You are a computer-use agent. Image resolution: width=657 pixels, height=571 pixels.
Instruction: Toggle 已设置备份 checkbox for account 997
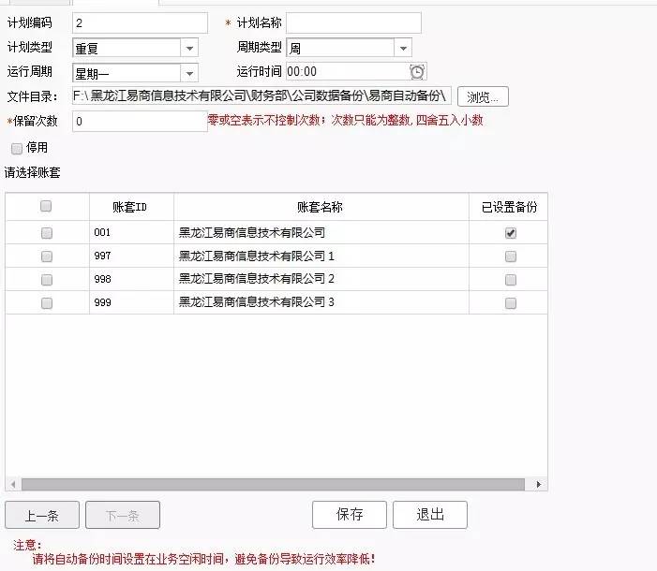click(511, 256)
